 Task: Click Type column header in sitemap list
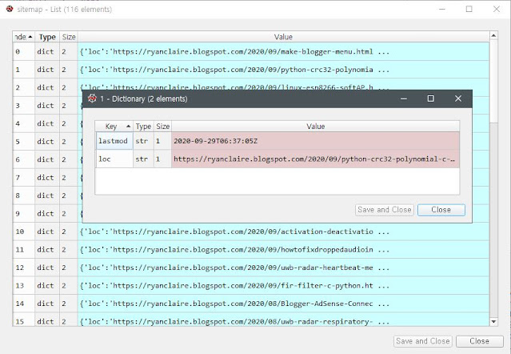pyautogui.click(x=47, y=37)
